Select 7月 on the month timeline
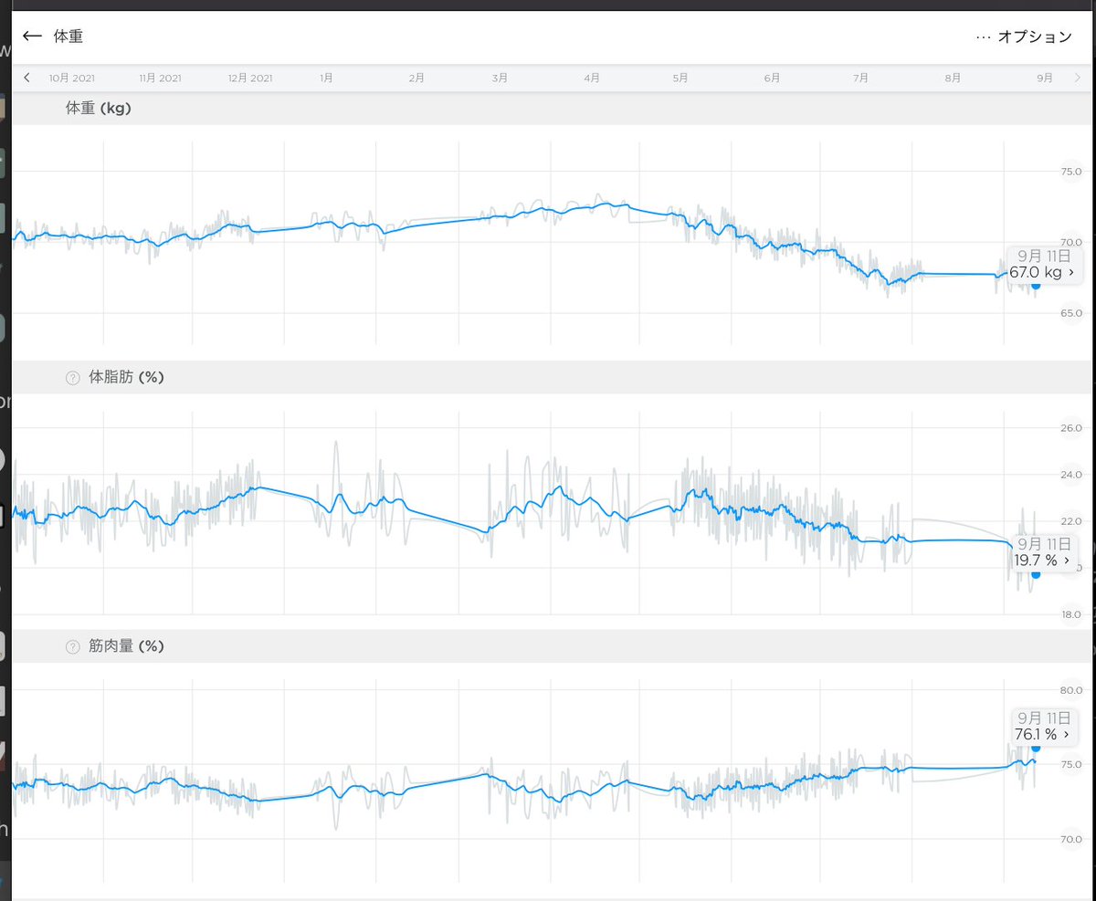Viewport: 1096px width, 901px height. coord(860,79)
